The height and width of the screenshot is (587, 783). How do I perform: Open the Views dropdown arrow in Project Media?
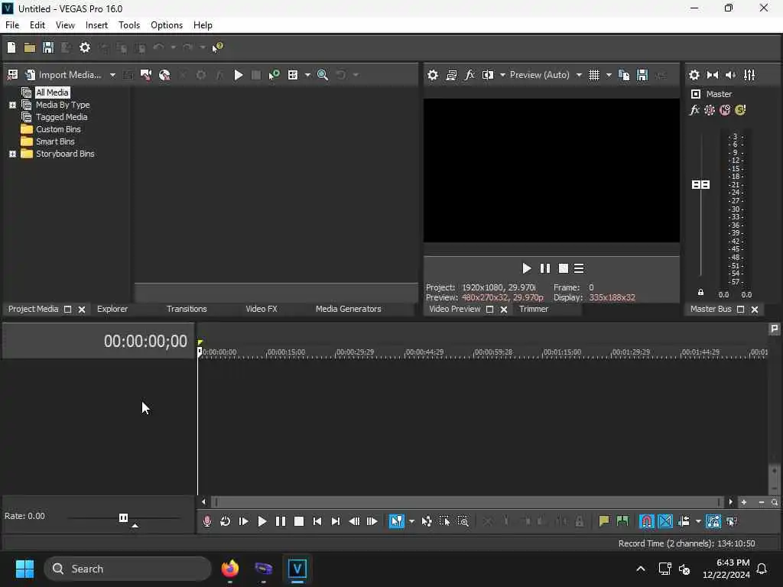307,75
